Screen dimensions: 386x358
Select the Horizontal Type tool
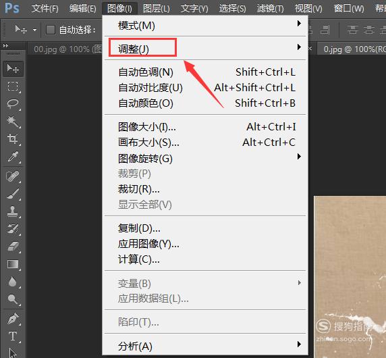pos(13,336)
